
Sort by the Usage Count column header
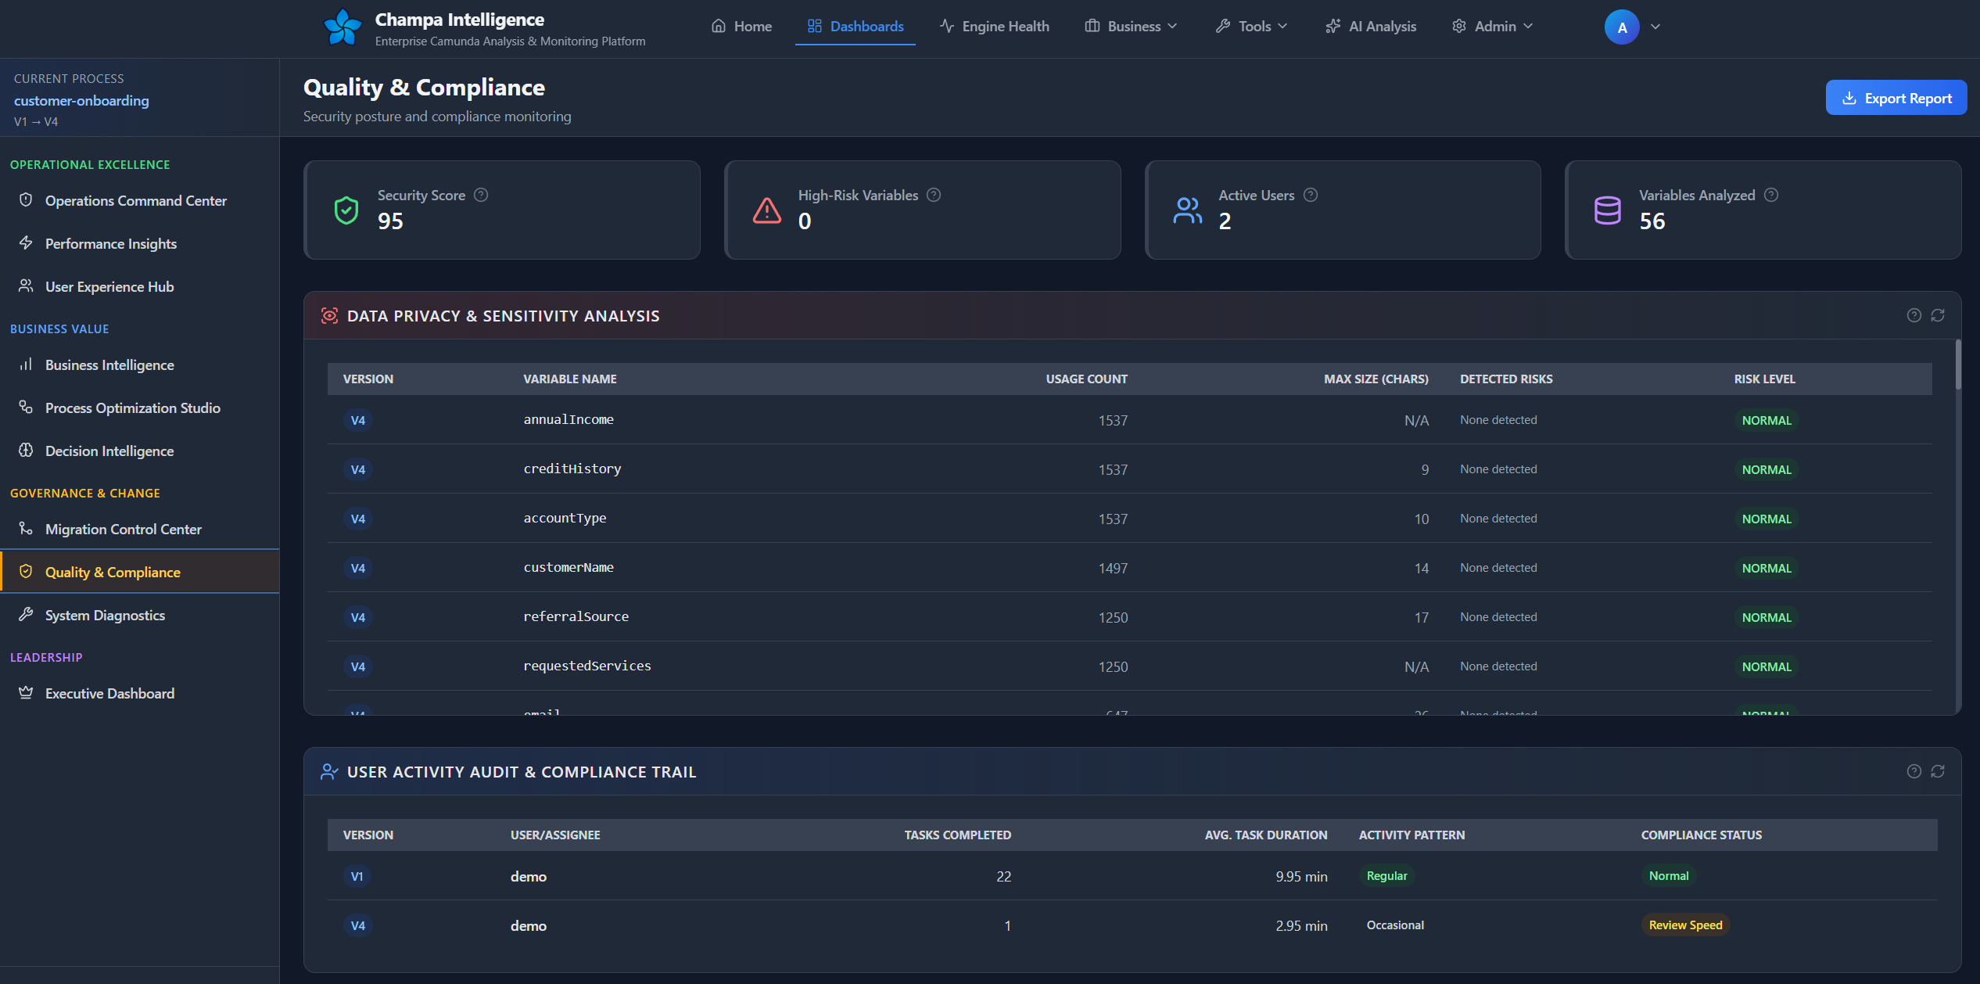(1086, 379)
